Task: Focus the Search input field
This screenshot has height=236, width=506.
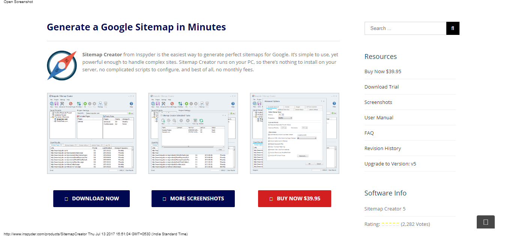Action: pos(405,28)
